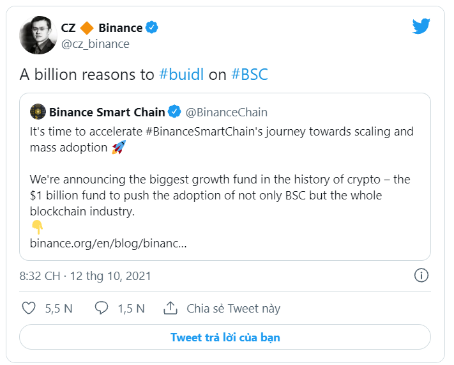
Task: Click Binance Smart Chain account name
Action: (x=107, y=112)
